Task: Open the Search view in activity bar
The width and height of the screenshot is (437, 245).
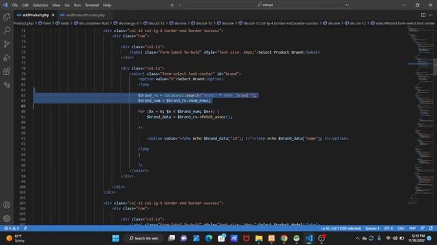Action: click(7, 30)
